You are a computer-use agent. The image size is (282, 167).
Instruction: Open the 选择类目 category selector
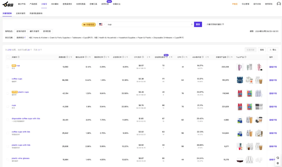[21, 38]
